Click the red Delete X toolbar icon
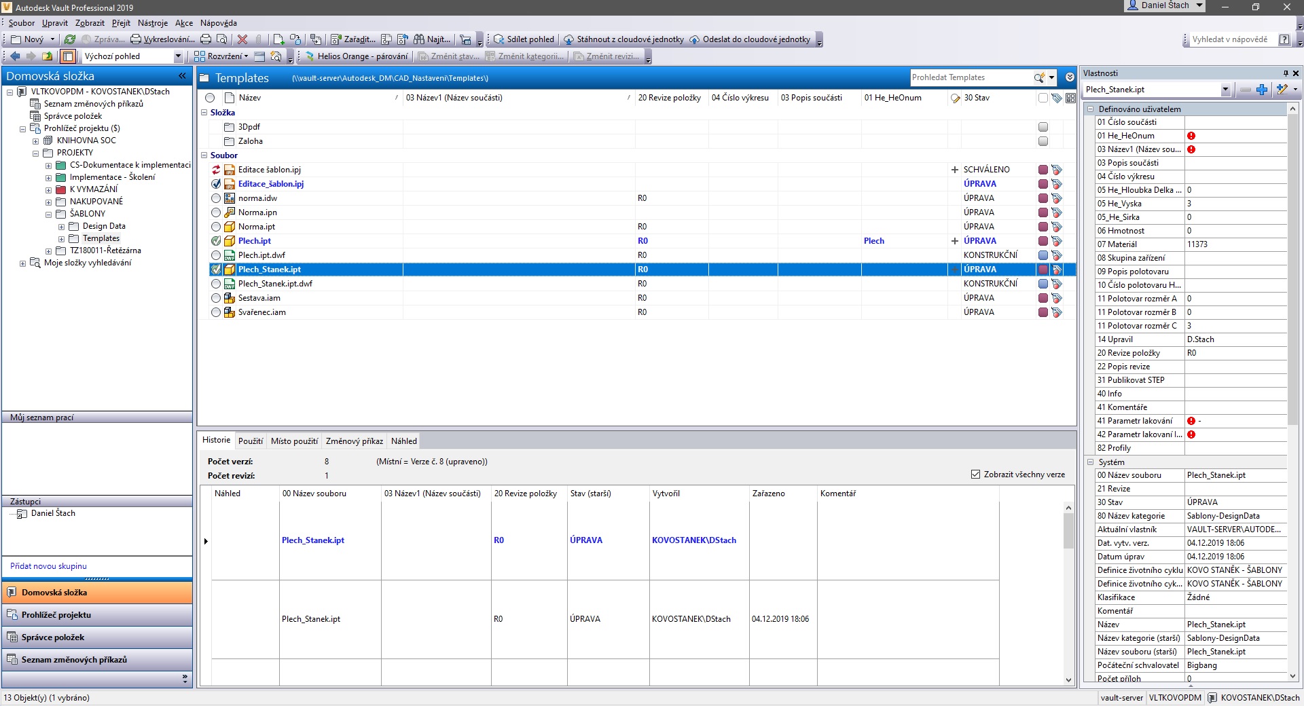The image size is (1304, 706). point(242,39)
